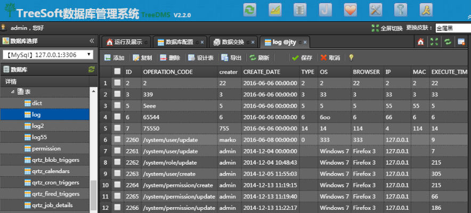Viewport: 471px width, 213px height.
Task: Toggle the select-all checkbox in table header
Action: [117, 71]
